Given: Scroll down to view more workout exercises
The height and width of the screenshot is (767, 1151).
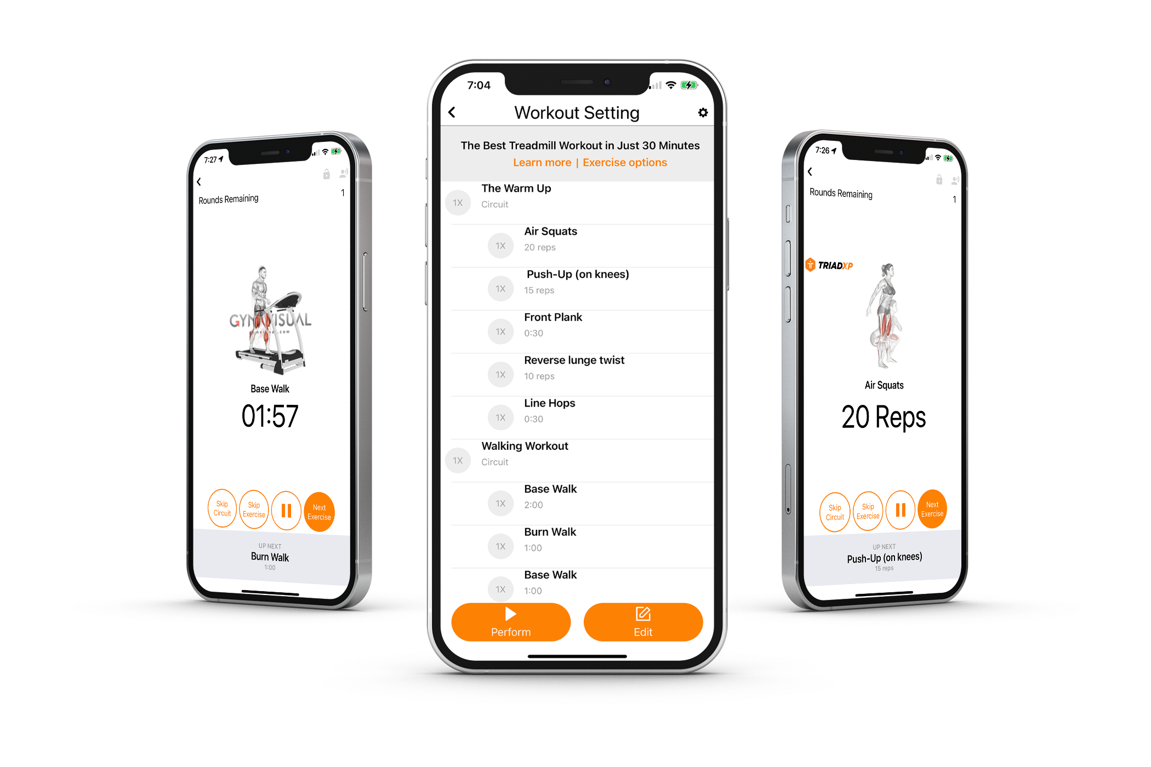Looking at the screenshot, I should click(575, 428).
